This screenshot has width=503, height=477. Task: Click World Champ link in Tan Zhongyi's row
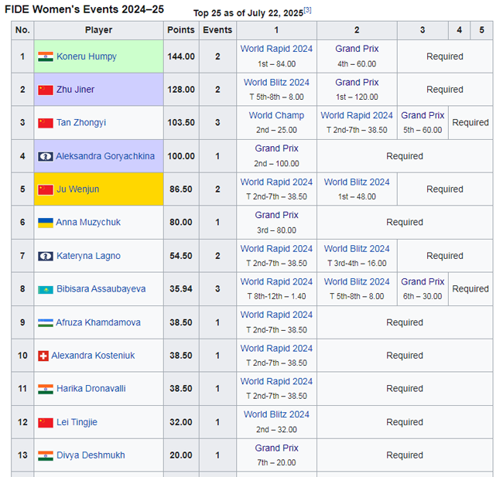[x=276, y=115]
